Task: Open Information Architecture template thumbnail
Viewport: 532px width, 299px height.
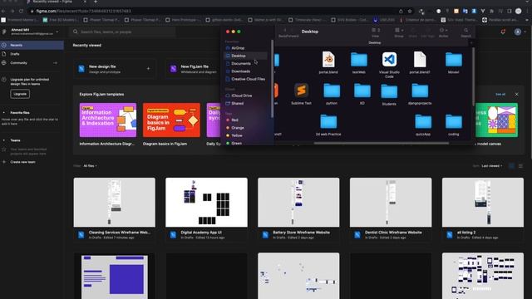Action: pos(108,120)
